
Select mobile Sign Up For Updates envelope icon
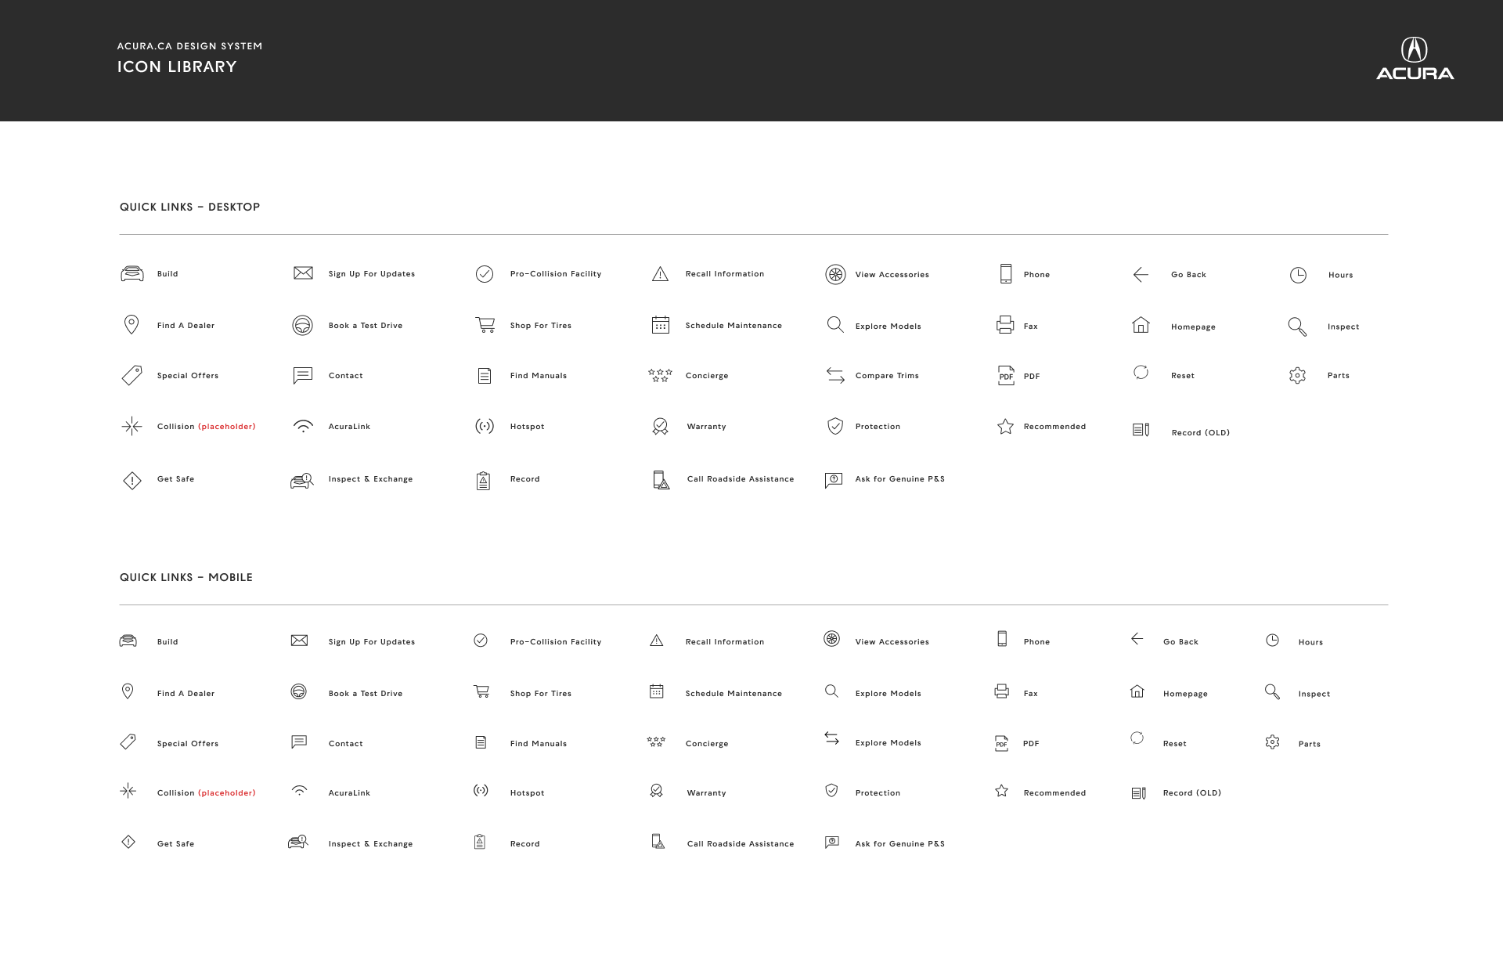(x=299, y=641)
